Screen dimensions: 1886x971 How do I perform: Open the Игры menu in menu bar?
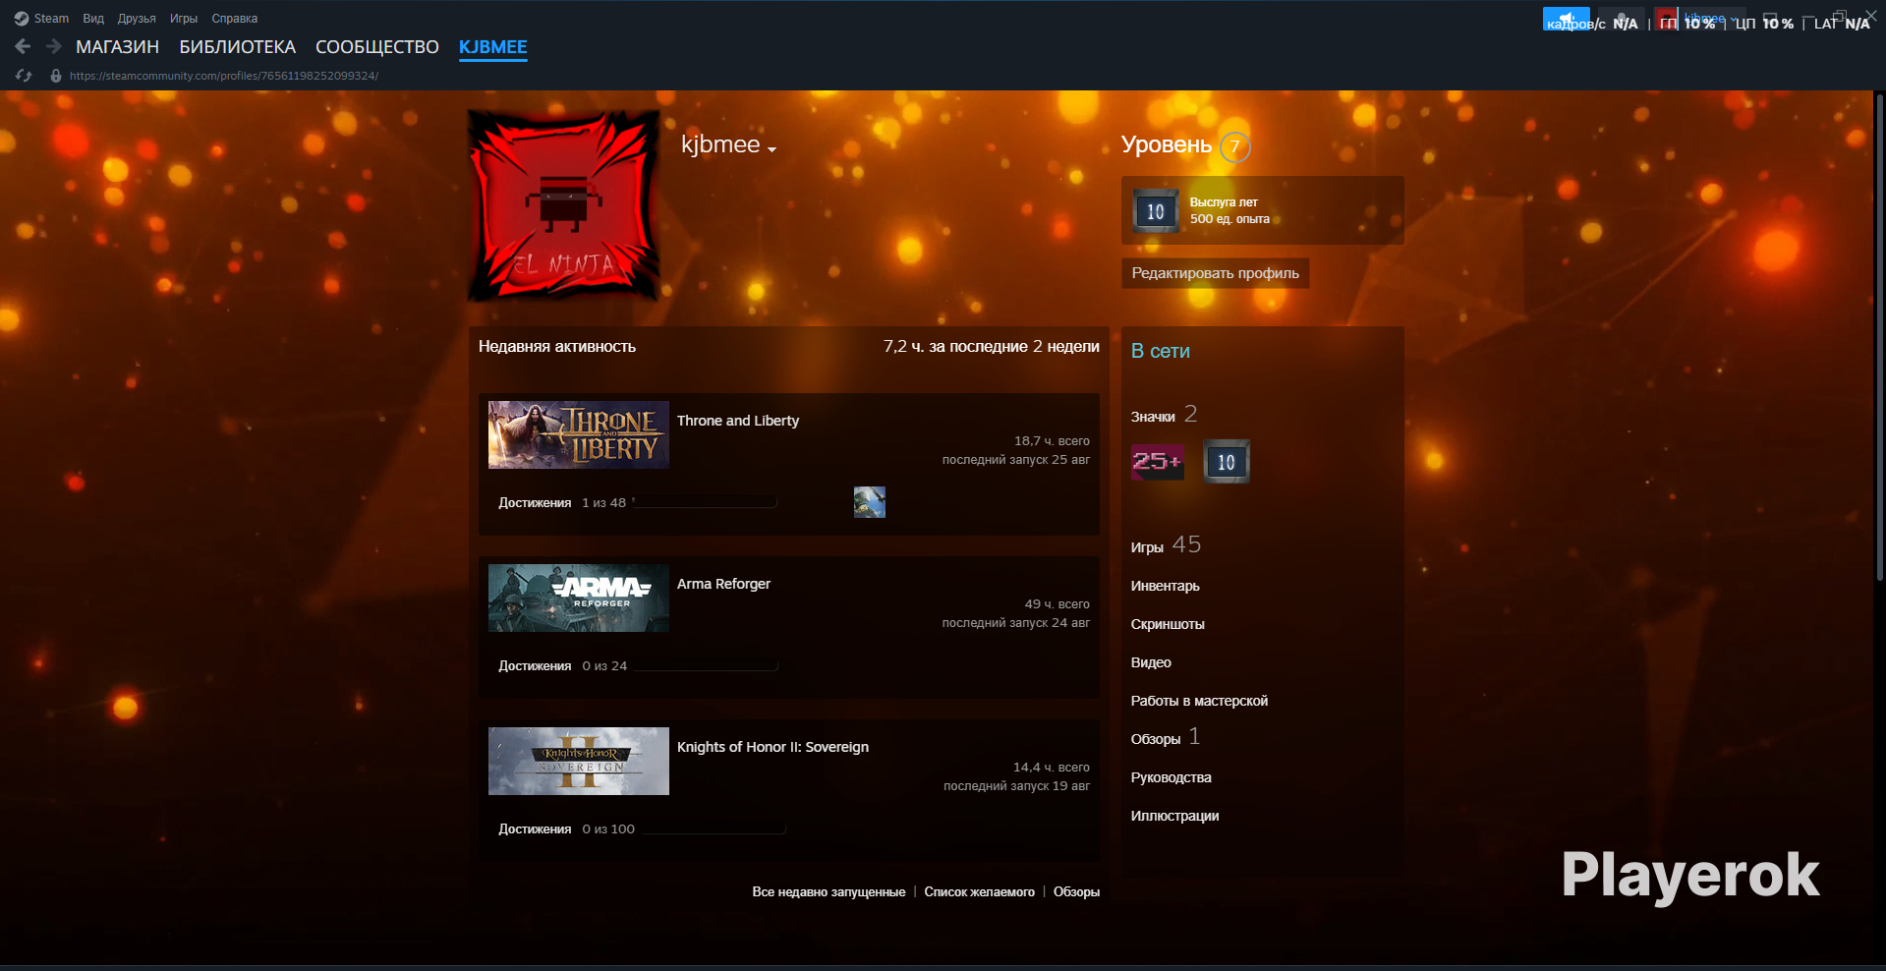coord(184,19)
